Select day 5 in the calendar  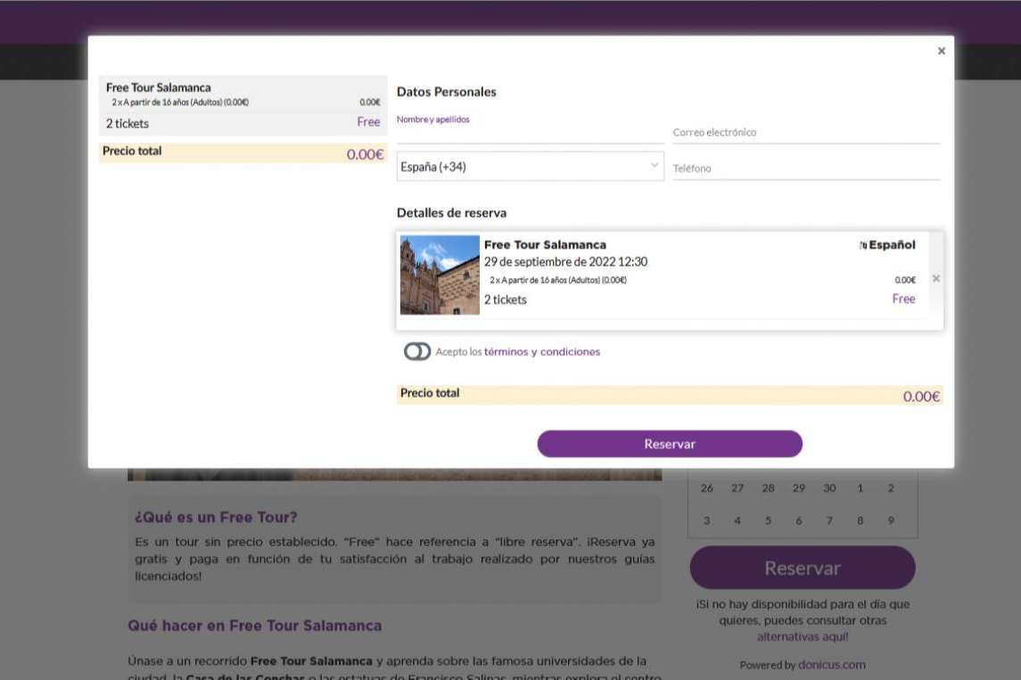[768, 520]
